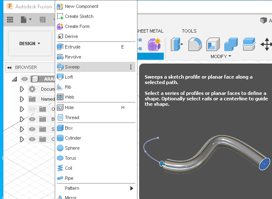Viewport: 272px width, 199px height.
Task: Select the Extrude command
Action: (x=96, y=47)
